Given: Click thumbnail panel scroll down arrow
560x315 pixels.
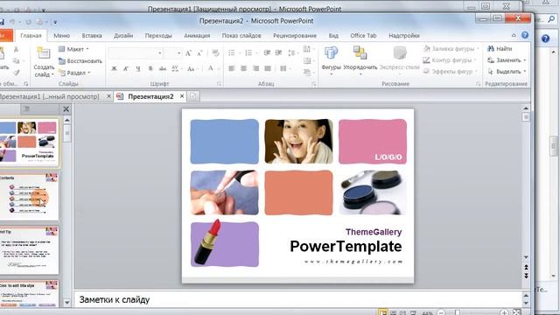Looking at the screenshot, I should pos(67,303).
